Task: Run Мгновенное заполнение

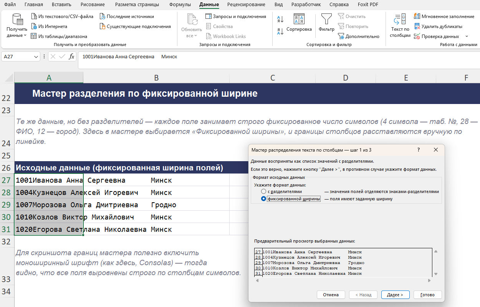Action: pos(444,17)
